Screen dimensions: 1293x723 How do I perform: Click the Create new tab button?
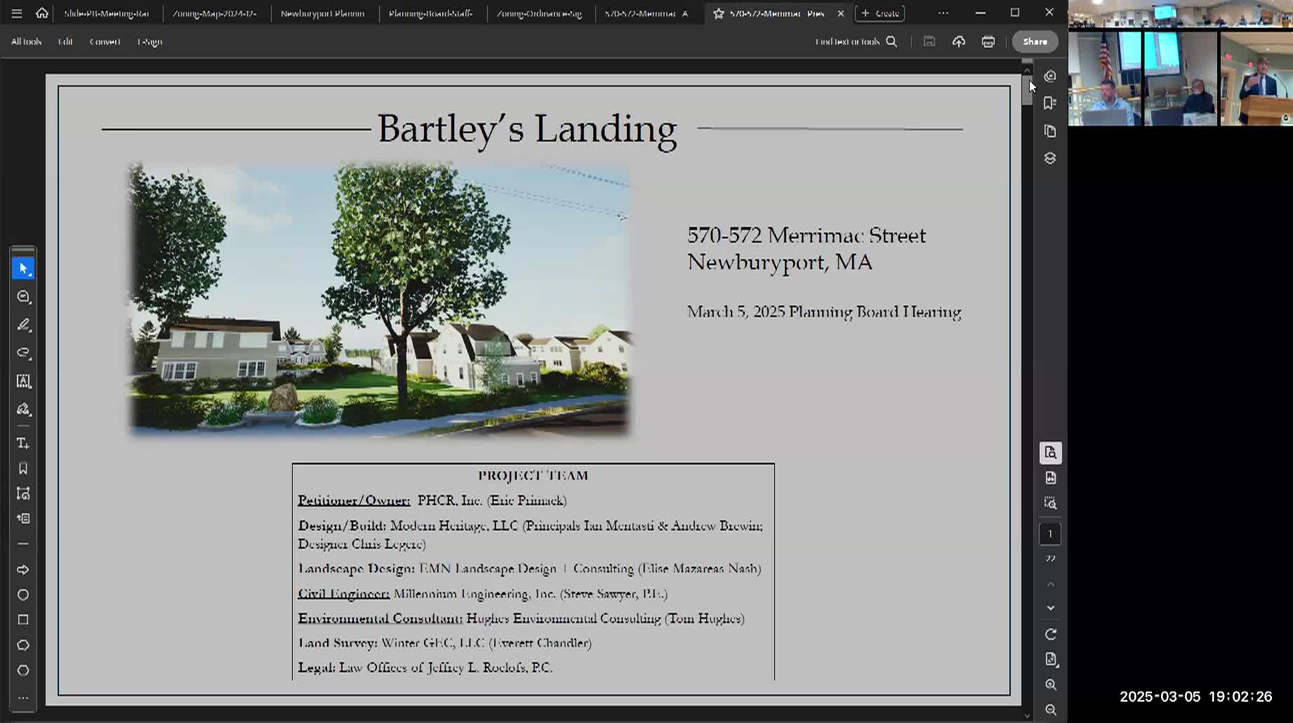880,13
